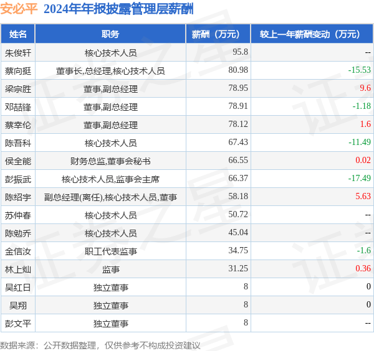Click the green change value -1.6
Screen dimensions: 374x351
coord(364,250)
